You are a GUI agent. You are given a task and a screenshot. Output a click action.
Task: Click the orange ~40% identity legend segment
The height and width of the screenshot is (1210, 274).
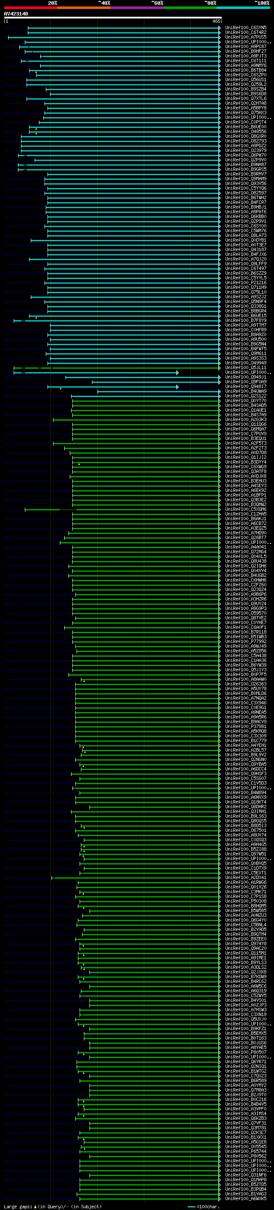(x=84, y=8)
